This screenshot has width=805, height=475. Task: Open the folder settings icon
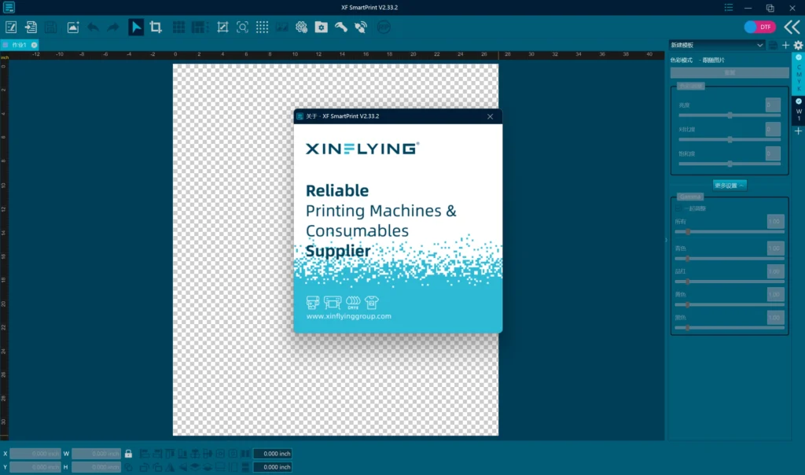[x=322, y=28]
